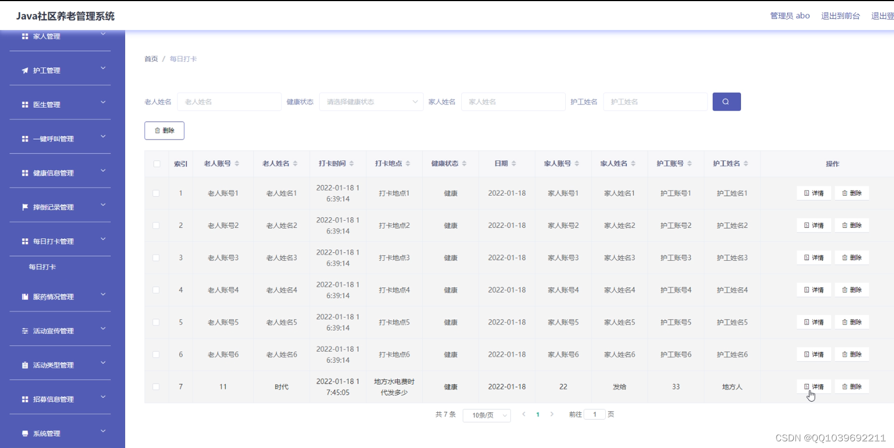Sort by 老人姓名 column arrows
The width and height of the screenshot is (894, 448).
[x=295, y=163]
